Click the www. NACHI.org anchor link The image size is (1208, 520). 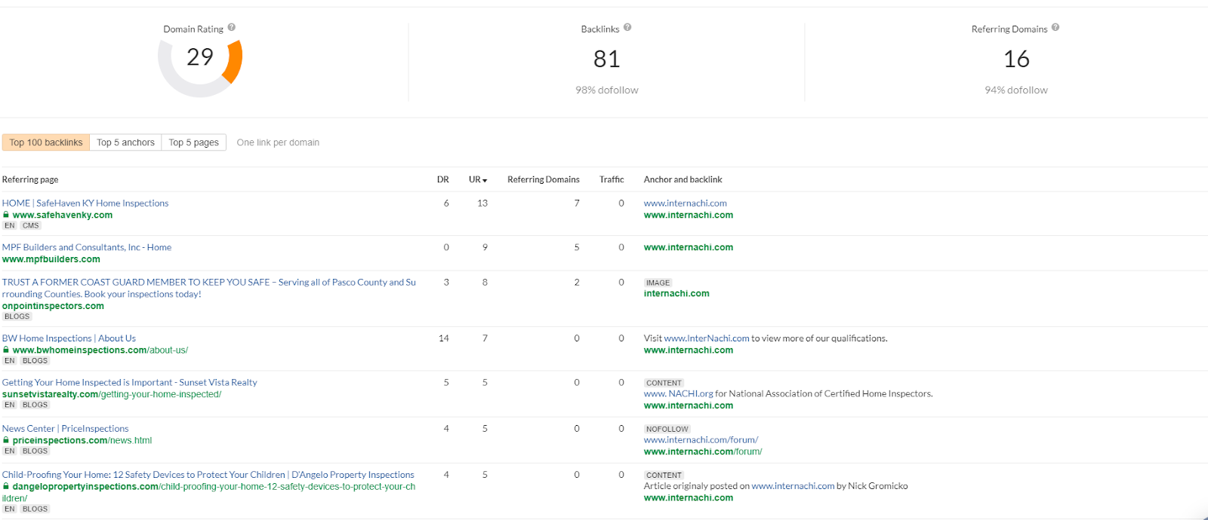coord(679,393)
